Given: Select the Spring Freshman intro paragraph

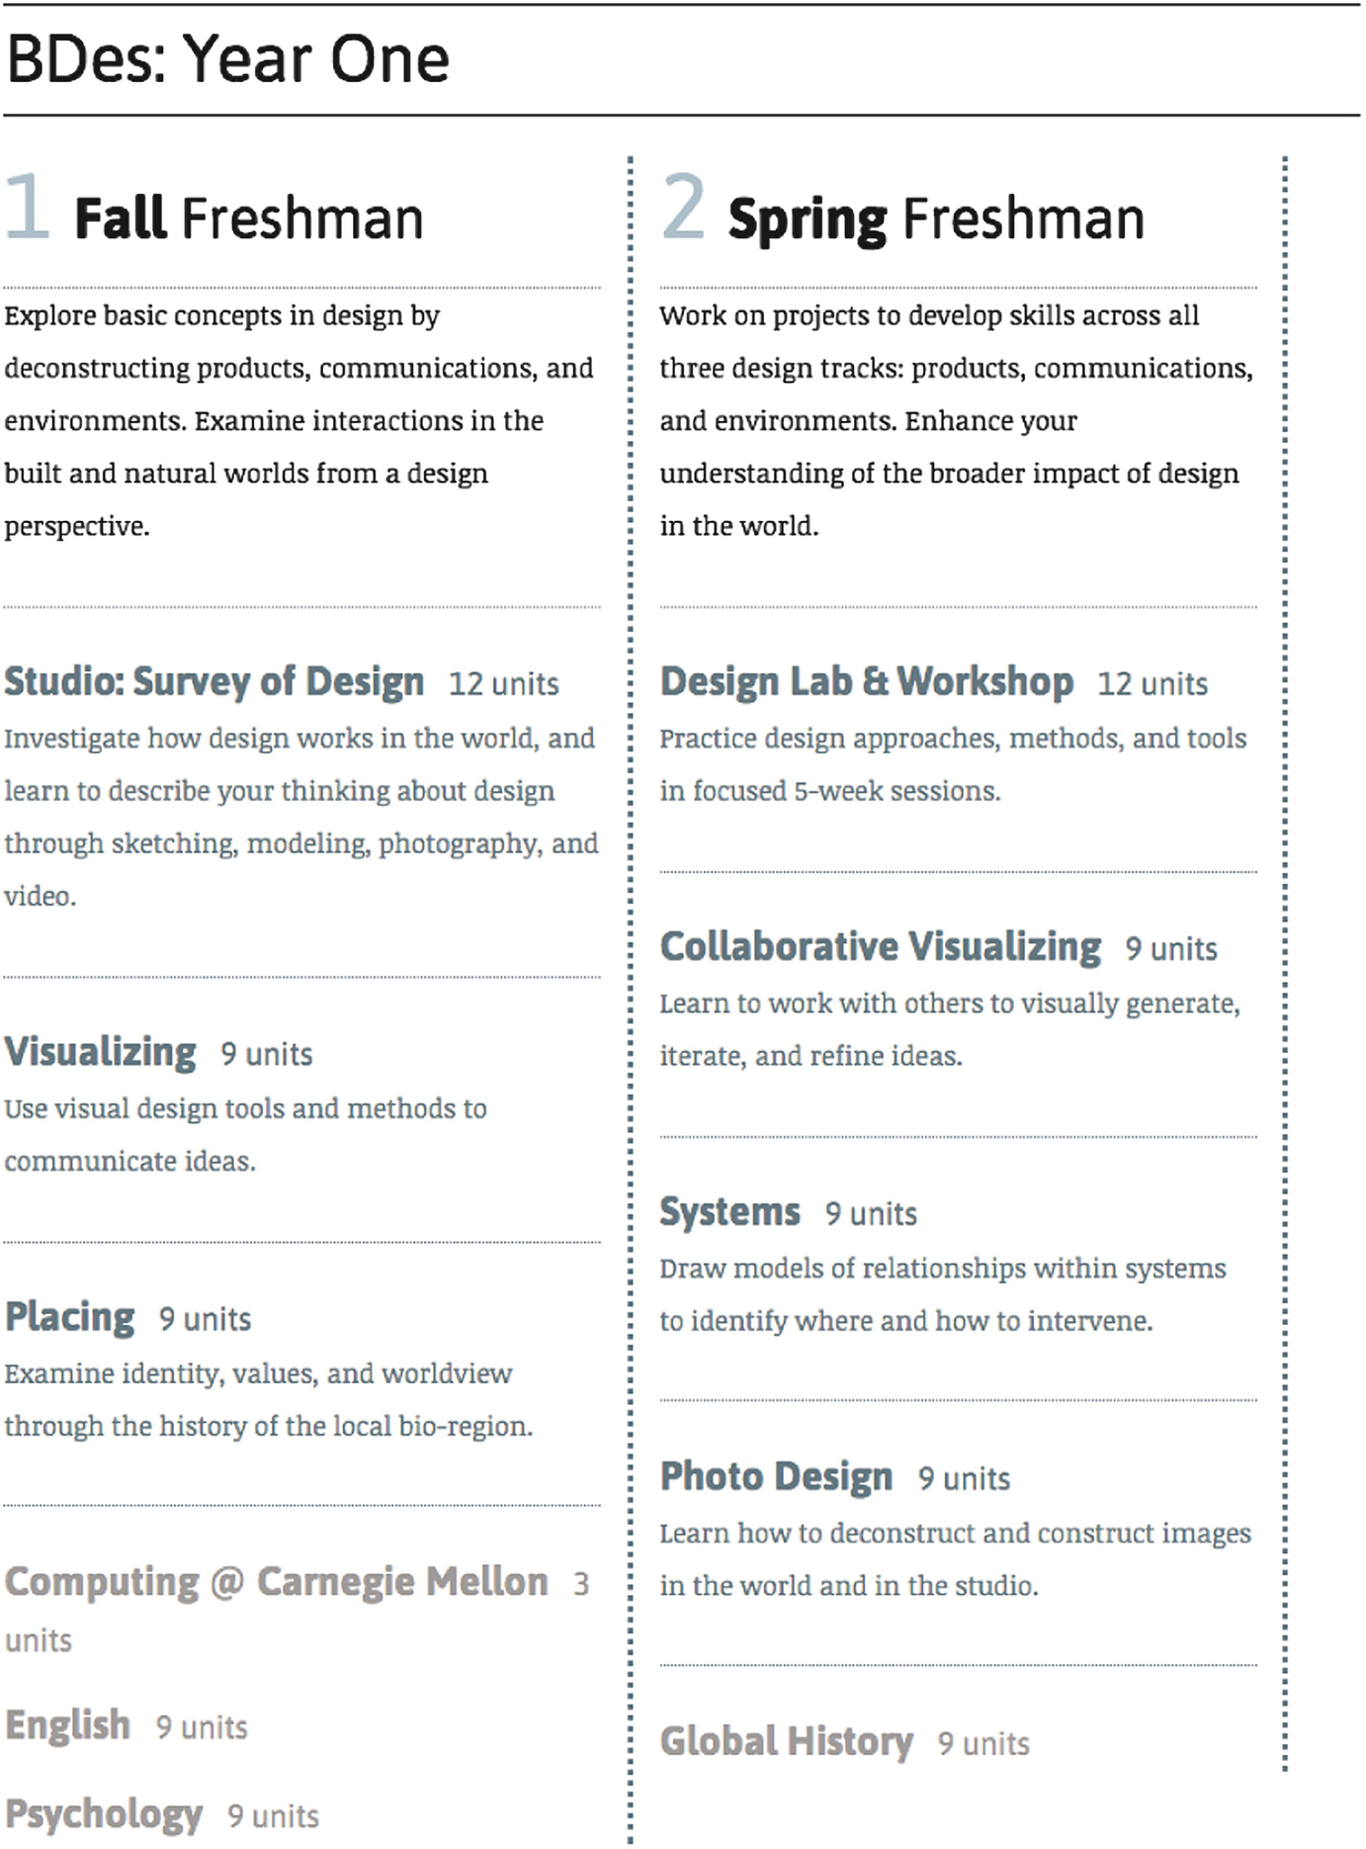Looking at the screenshot, I should click(957, 420).
